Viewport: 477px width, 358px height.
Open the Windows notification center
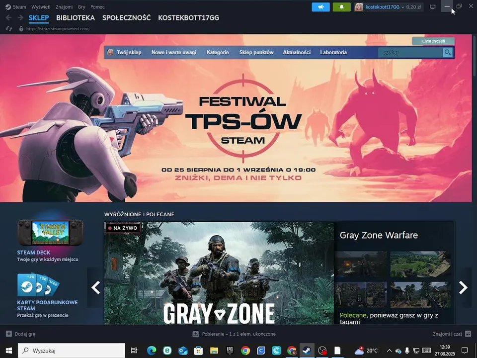tap(465, 351)
